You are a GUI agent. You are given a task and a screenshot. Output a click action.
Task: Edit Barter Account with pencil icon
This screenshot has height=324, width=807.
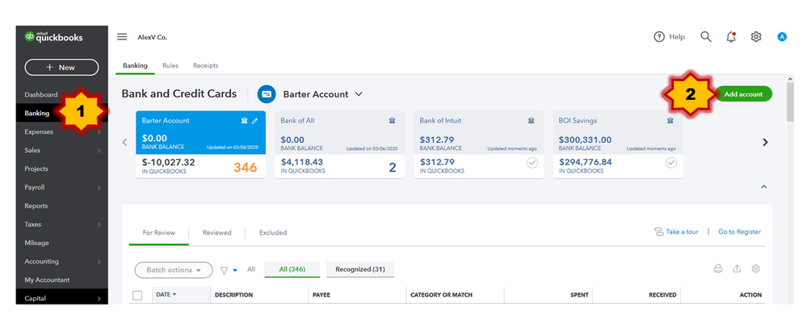point(254,121)
